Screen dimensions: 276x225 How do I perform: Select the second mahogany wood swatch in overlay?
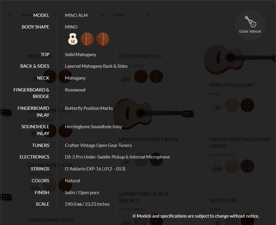pos(103,39)
